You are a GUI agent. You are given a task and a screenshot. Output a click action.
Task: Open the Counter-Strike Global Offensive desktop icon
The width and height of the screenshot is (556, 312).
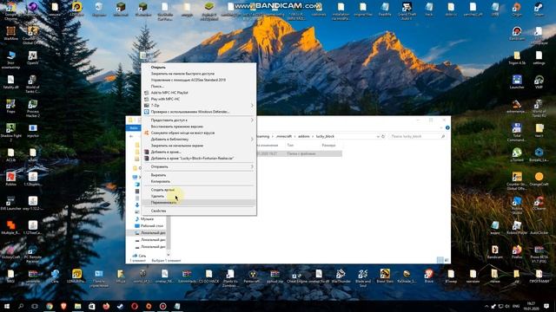coord(33,35)
